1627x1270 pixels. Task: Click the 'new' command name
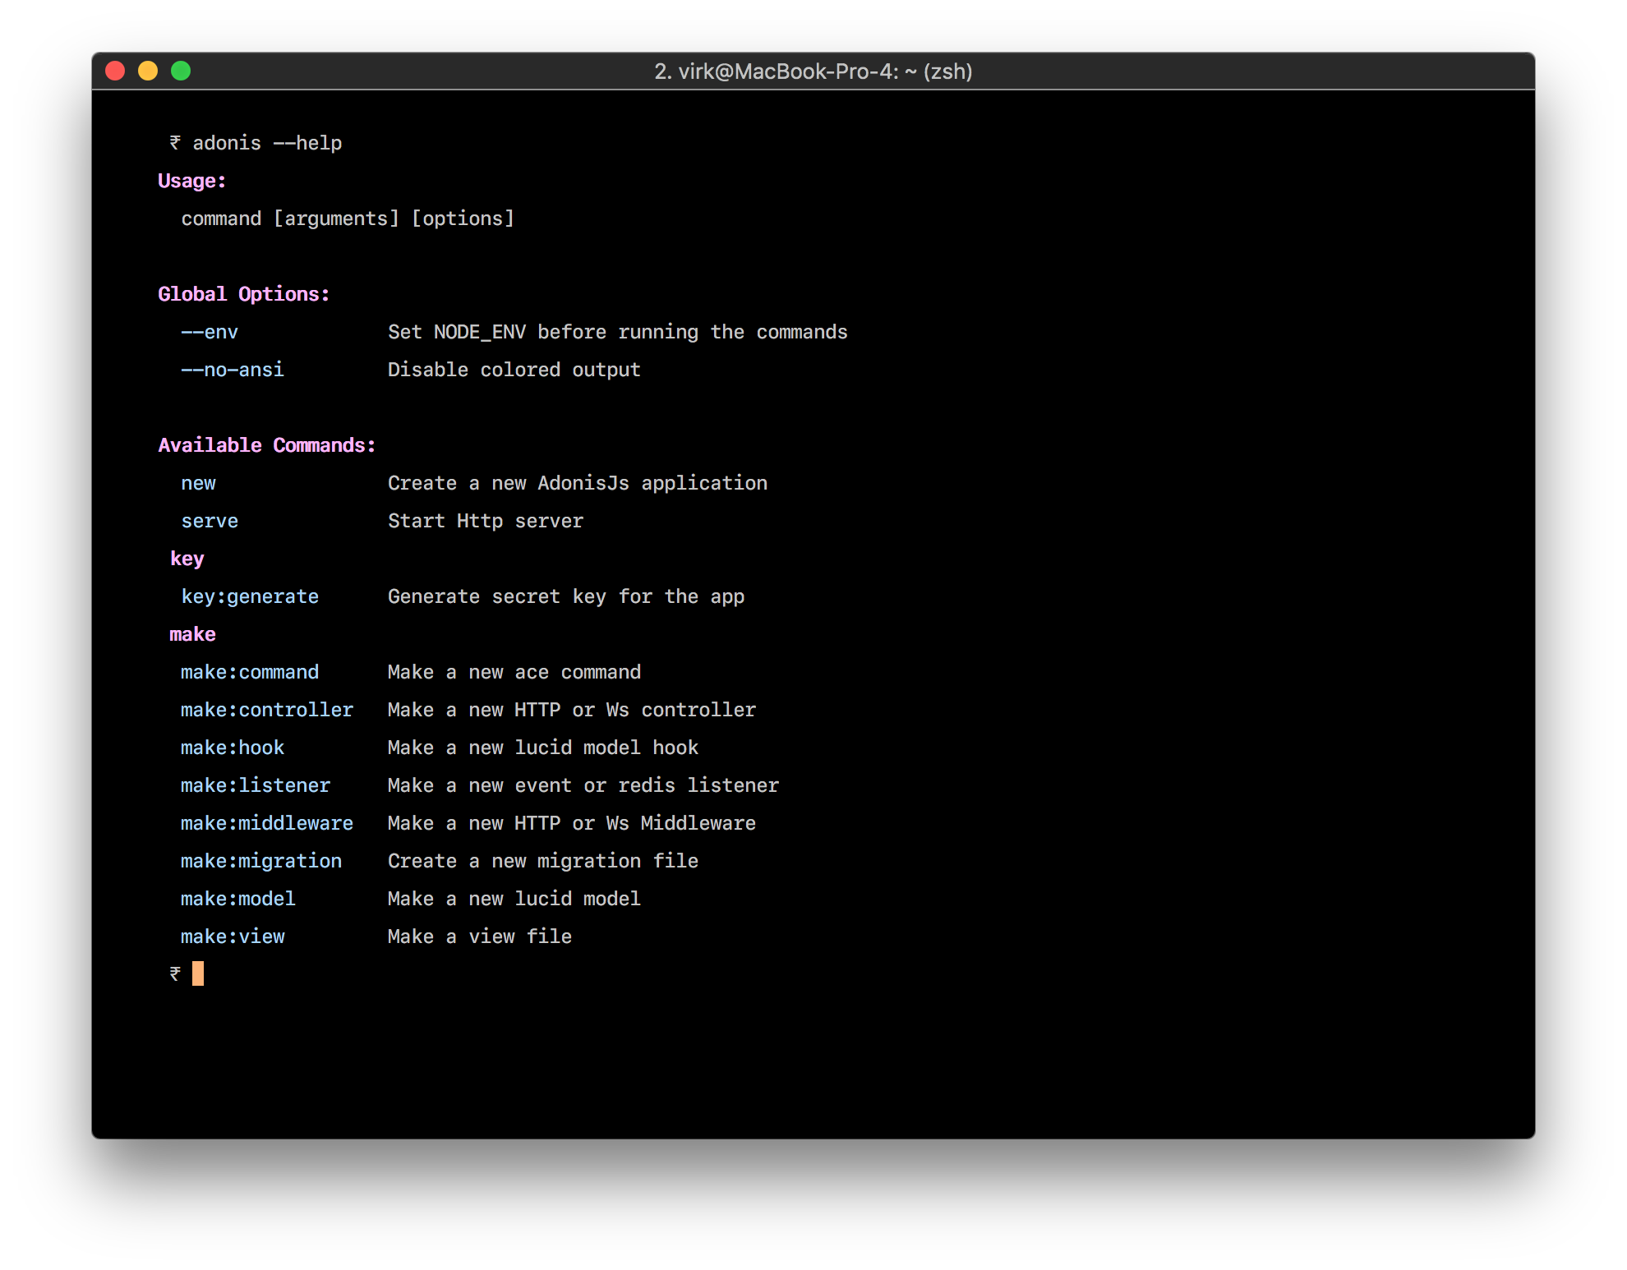pos(198,483)
